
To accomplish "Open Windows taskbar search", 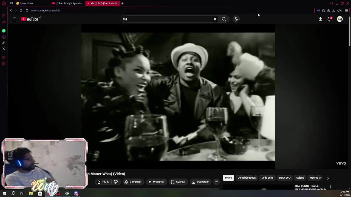I will (13, 193).
